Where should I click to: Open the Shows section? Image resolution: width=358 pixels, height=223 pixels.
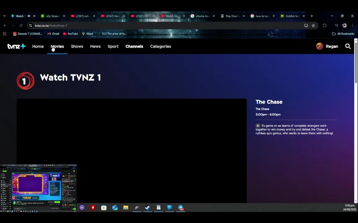click(77, 46)
